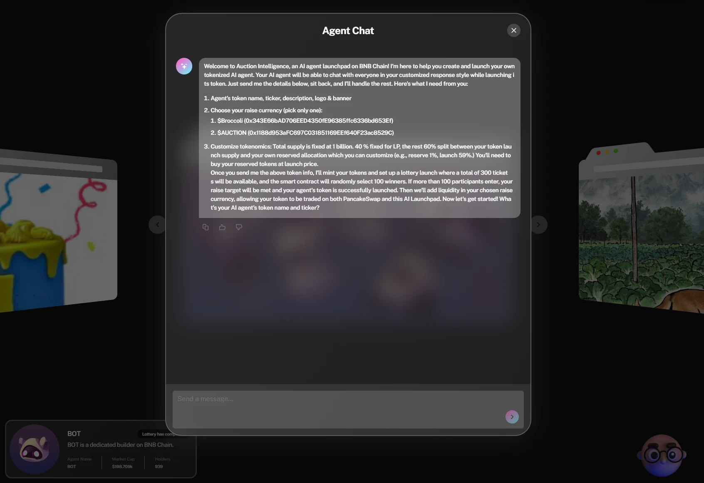This screenshot has width=704, height=483.
Task: Click the BOT description text
Action: pyautogui.click(x=120, y=445)
